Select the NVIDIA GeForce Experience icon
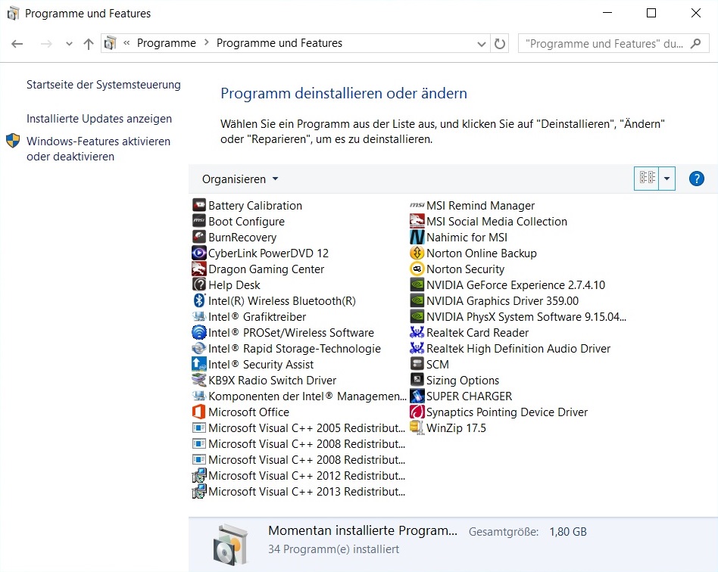The width and height of the screenshot is (718, 572). (417, 284)
